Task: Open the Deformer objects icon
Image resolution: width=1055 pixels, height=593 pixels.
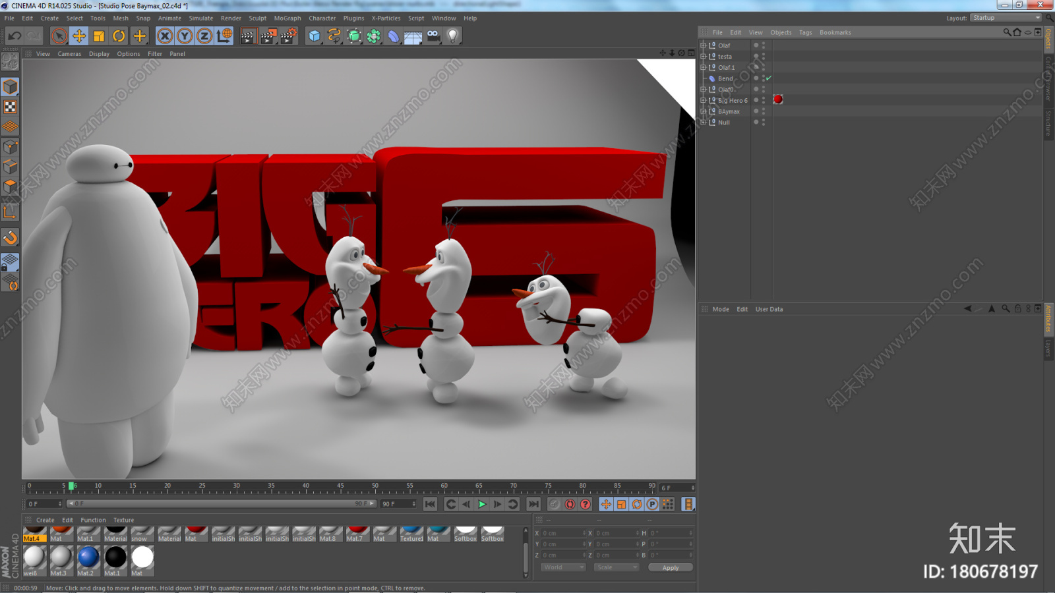Action: tap(394, 36)
